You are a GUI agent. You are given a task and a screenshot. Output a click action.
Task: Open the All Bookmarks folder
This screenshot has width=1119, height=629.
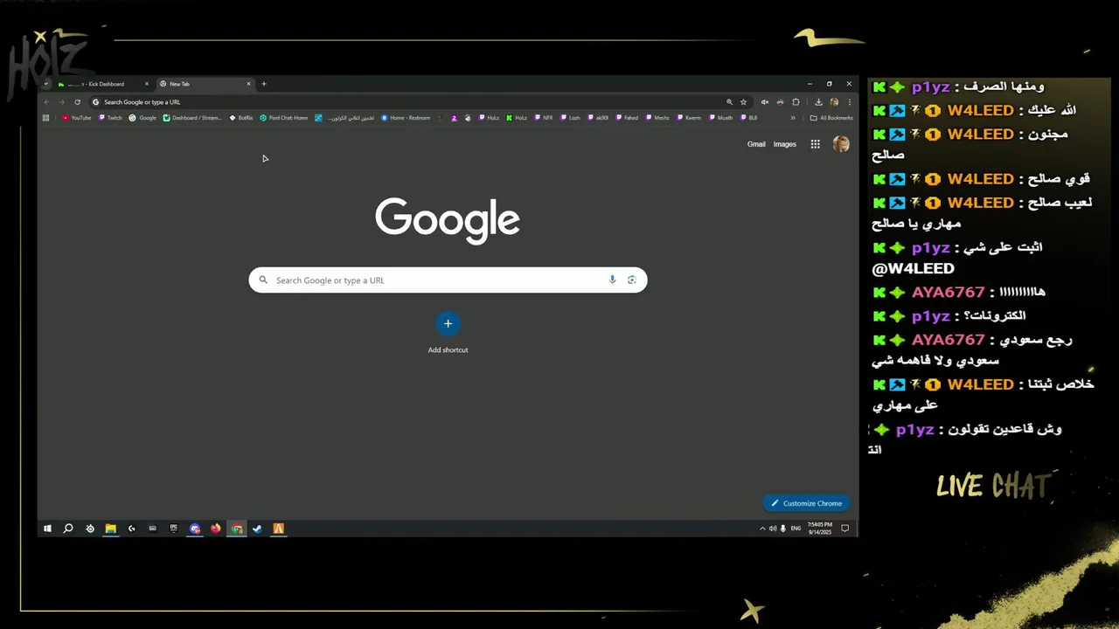831,118
